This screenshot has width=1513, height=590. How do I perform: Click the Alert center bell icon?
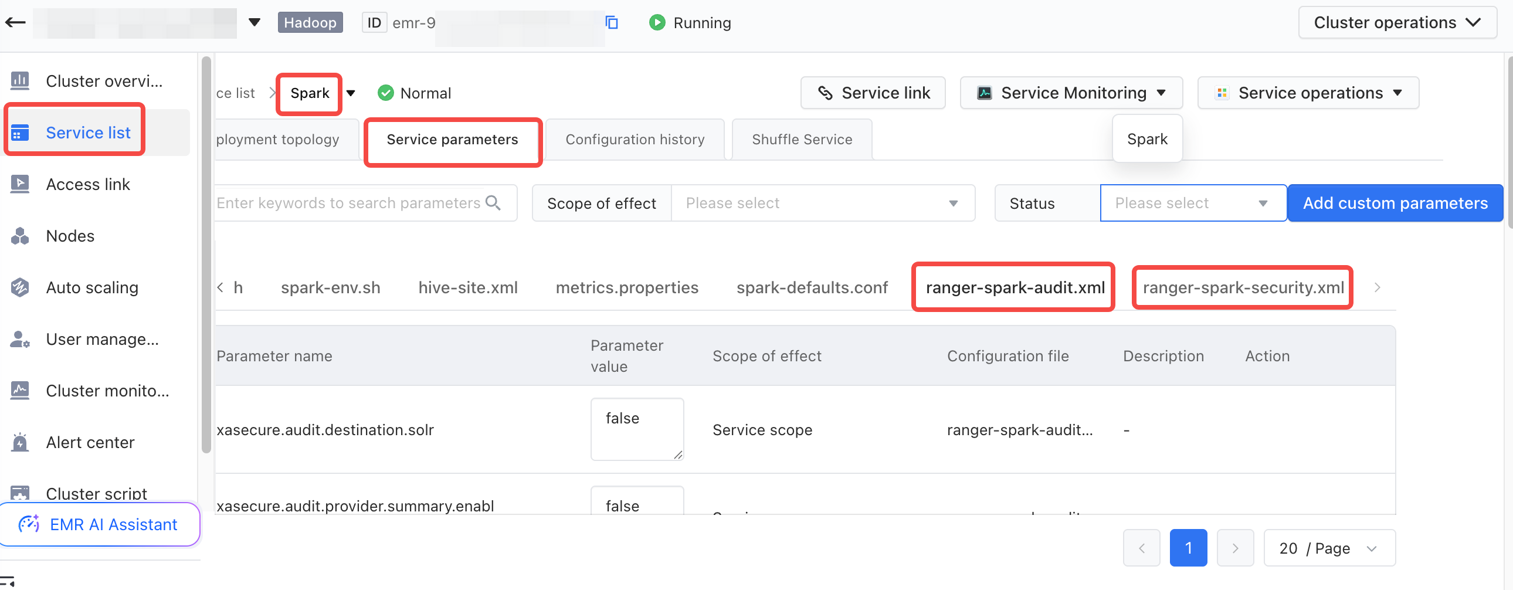[x=20, y=442]
